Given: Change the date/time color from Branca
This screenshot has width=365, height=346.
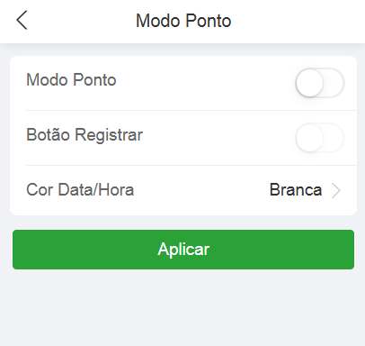Looking at the screenshot, I should (296, 190).
